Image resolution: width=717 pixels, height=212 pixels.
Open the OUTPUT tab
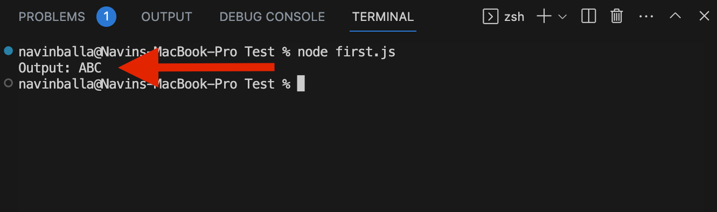click(166, 17)
